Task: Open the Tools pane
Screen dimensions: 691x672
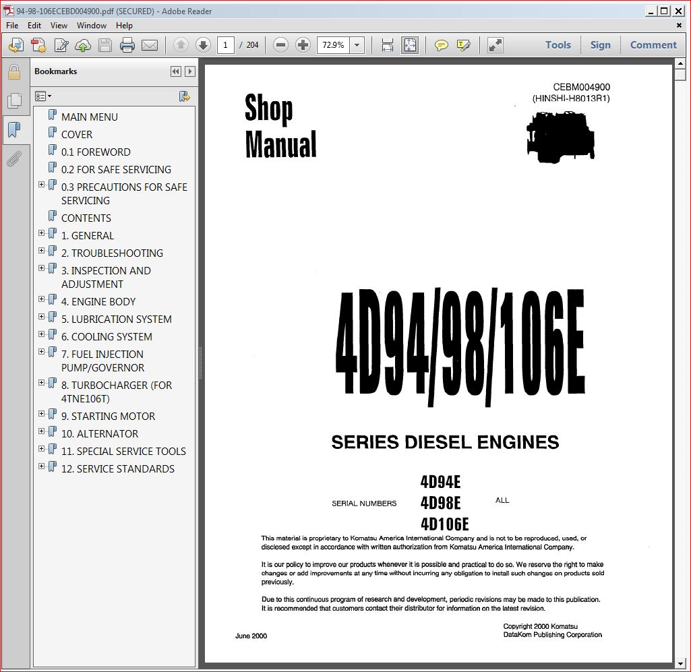Action: tap(558, 45)
